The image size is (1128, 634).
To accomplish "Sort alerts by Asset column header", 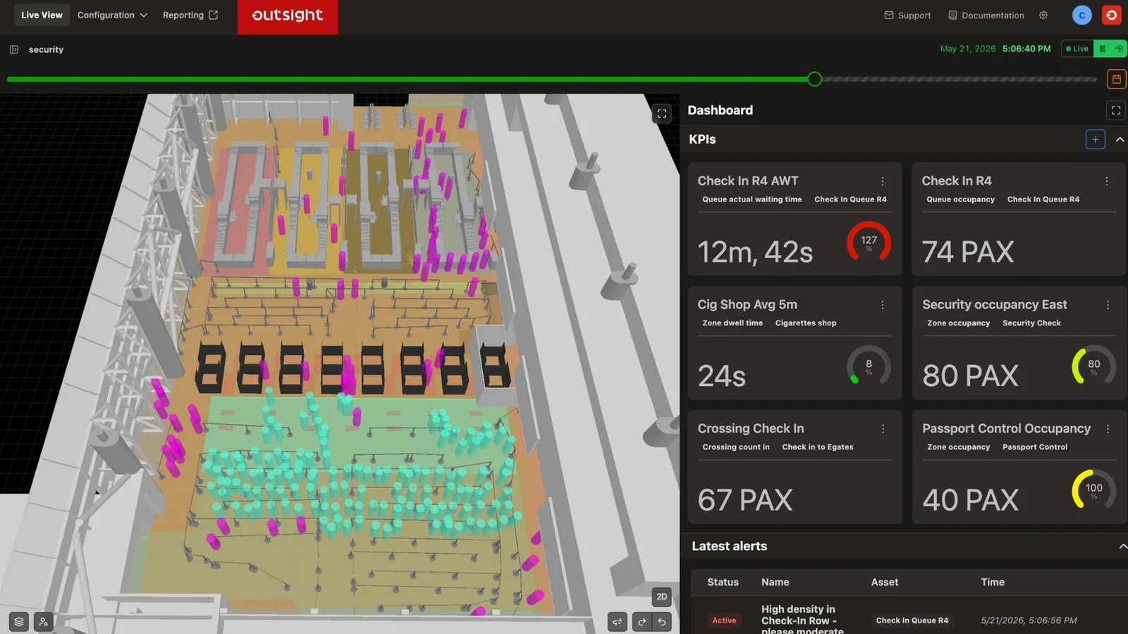I will tap(885, 582).
